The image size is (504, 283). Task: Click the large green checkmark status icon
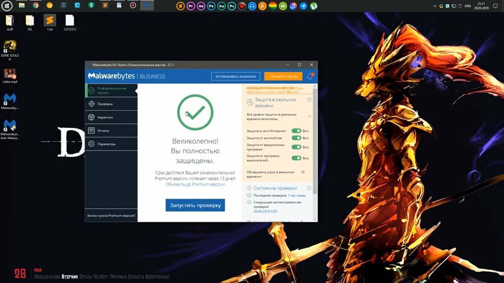195,113
